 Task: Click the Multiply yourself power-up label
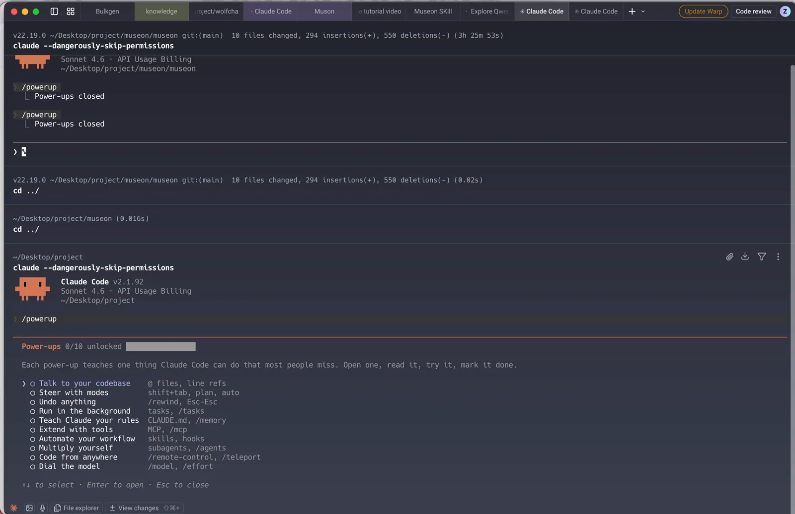tap(76, 448)
